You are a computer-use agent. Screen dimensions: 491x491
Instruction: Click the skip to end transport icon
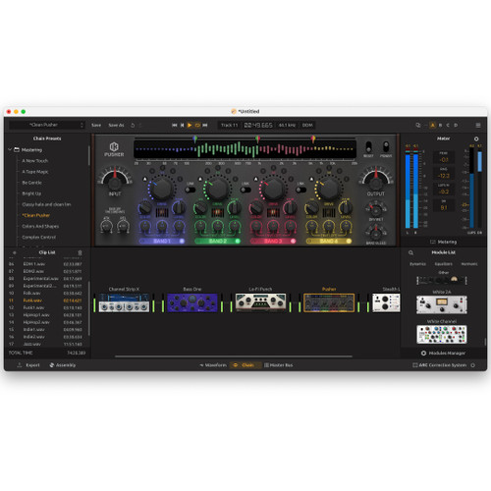pyautogui.click(x=205, y=125)
